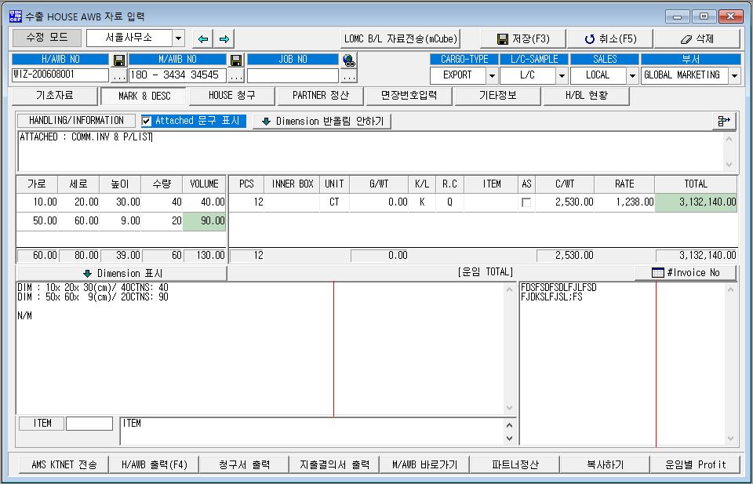This screenshot has width=753, height=484.
Task: Open the H/AWB NO lookup ellipsis button
Action: point(119,75)
